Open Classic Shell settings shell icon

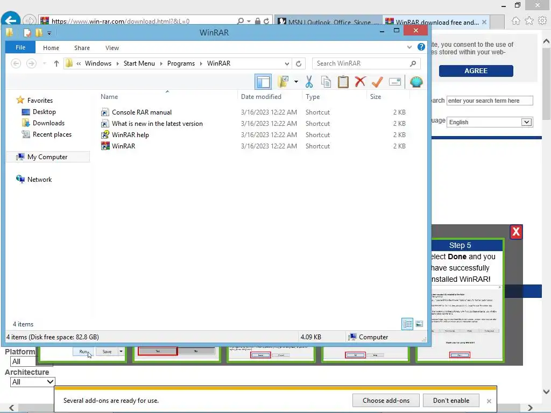click(x=416, y=82)
